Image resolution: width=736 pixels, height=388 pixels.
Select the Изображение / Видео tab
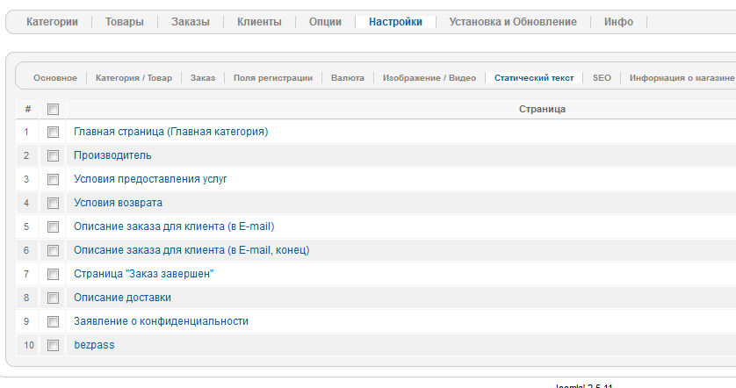pos(429,78)
